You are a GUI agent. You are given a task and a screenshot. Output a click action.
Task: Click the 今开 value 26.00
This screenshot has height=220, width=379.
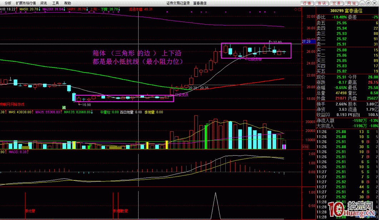point(373,77)
